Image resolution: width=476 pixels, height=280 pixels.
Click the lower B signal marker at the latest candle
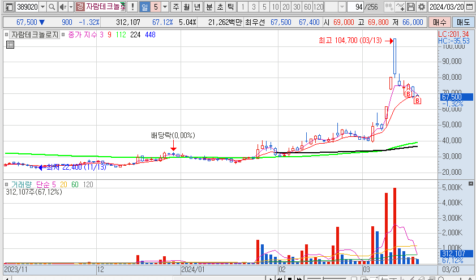(417, 101)
